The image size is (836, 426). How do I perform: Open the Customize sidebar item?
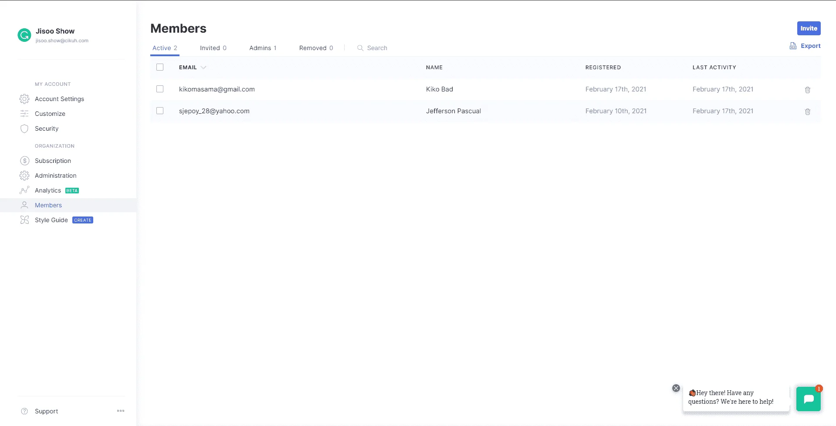pos(50,114)
